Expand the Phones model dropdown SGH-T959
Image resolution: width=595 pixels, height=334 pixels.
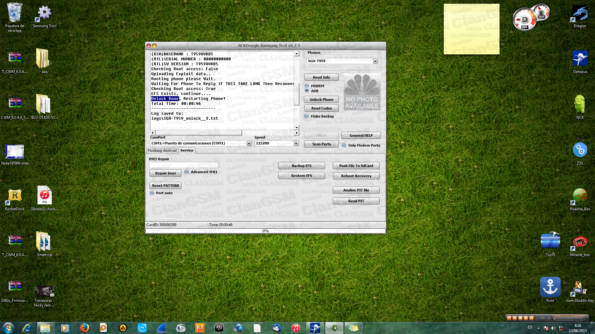[x=375, y=61]
